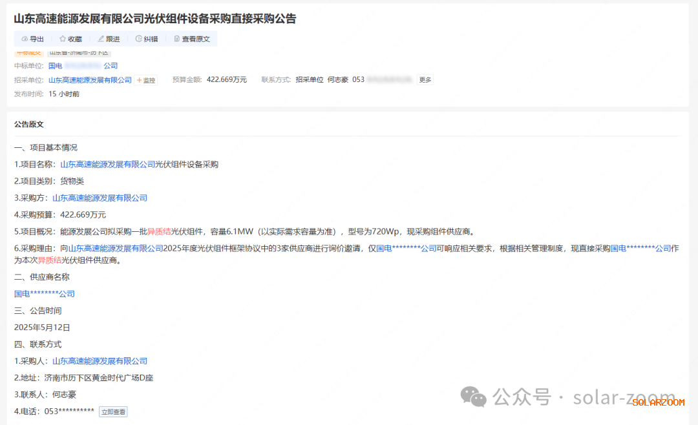Click 国电 supplier link under 供应商名称
The height and width of the screenshot is (425, 698).
coord(45,294)
